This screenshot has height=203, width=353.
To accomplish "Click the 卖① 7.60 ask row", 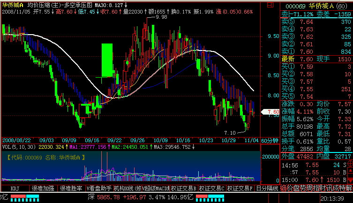I will 316,51.
